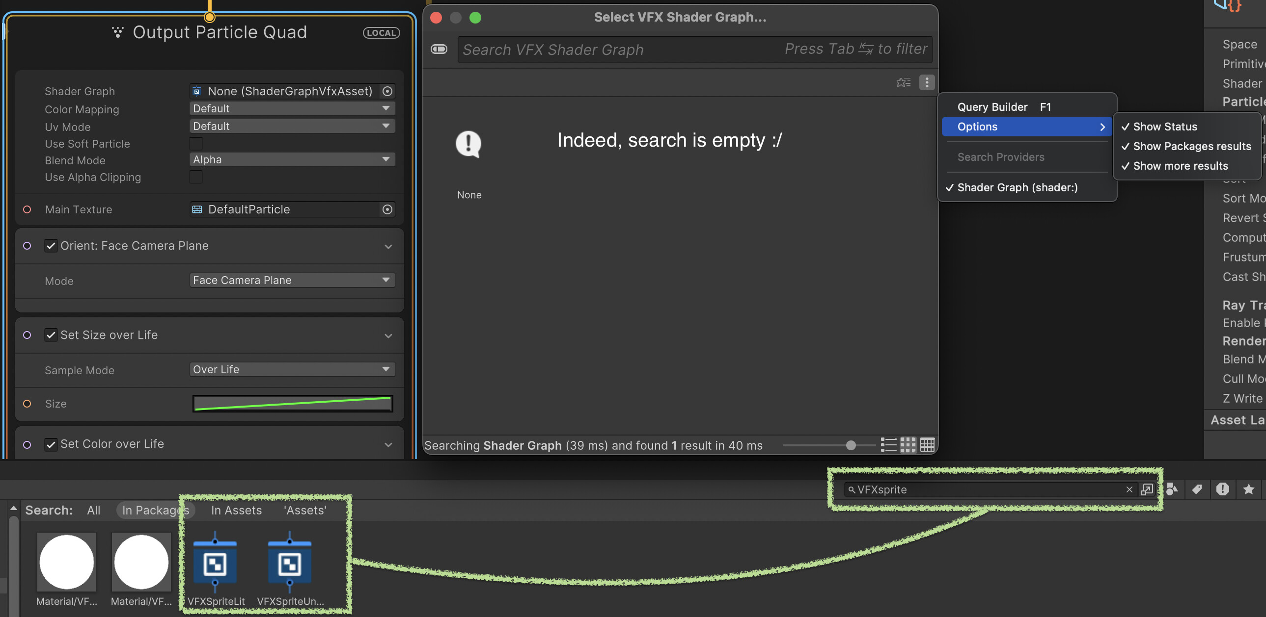This screenshot has width=1266, height=617.
Task: Click the label tag filter icon in project toolbar
Action: point(1197,489)
